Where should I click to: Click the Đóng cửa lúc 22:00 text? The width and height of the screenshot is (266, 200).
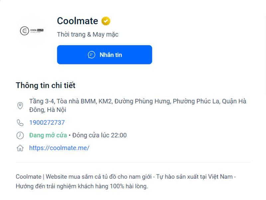(99, 135)
